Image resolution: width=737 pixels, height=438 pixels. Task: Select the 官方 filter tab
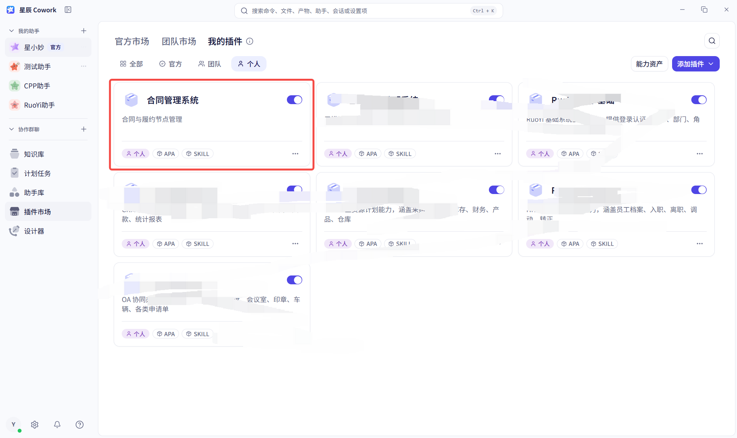(171, 64)
